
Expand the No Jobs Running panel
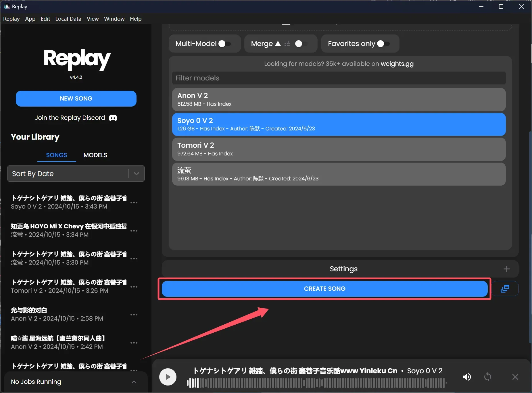click(x=134, y=382)
